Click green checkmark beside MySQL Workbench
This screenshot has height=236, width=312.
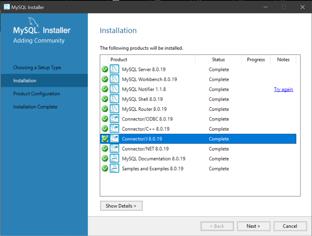pos(105,79)
